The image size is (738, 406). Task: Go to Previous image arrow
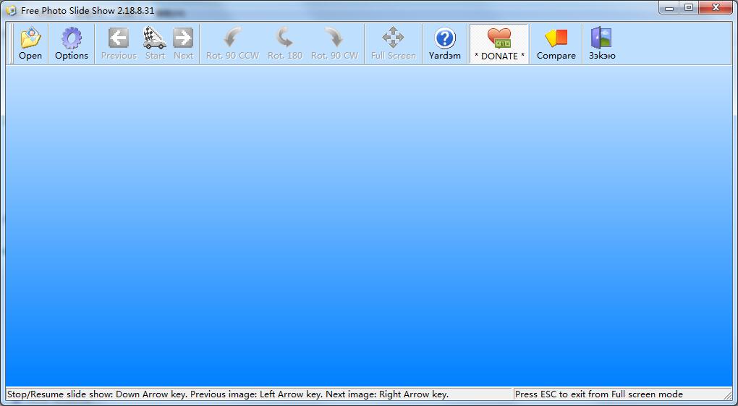tap(119, 44)
